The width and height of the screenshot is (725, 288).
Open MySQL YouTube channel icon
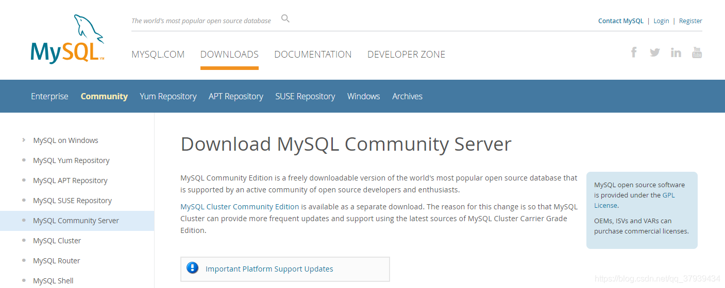[x=697, y=52]
